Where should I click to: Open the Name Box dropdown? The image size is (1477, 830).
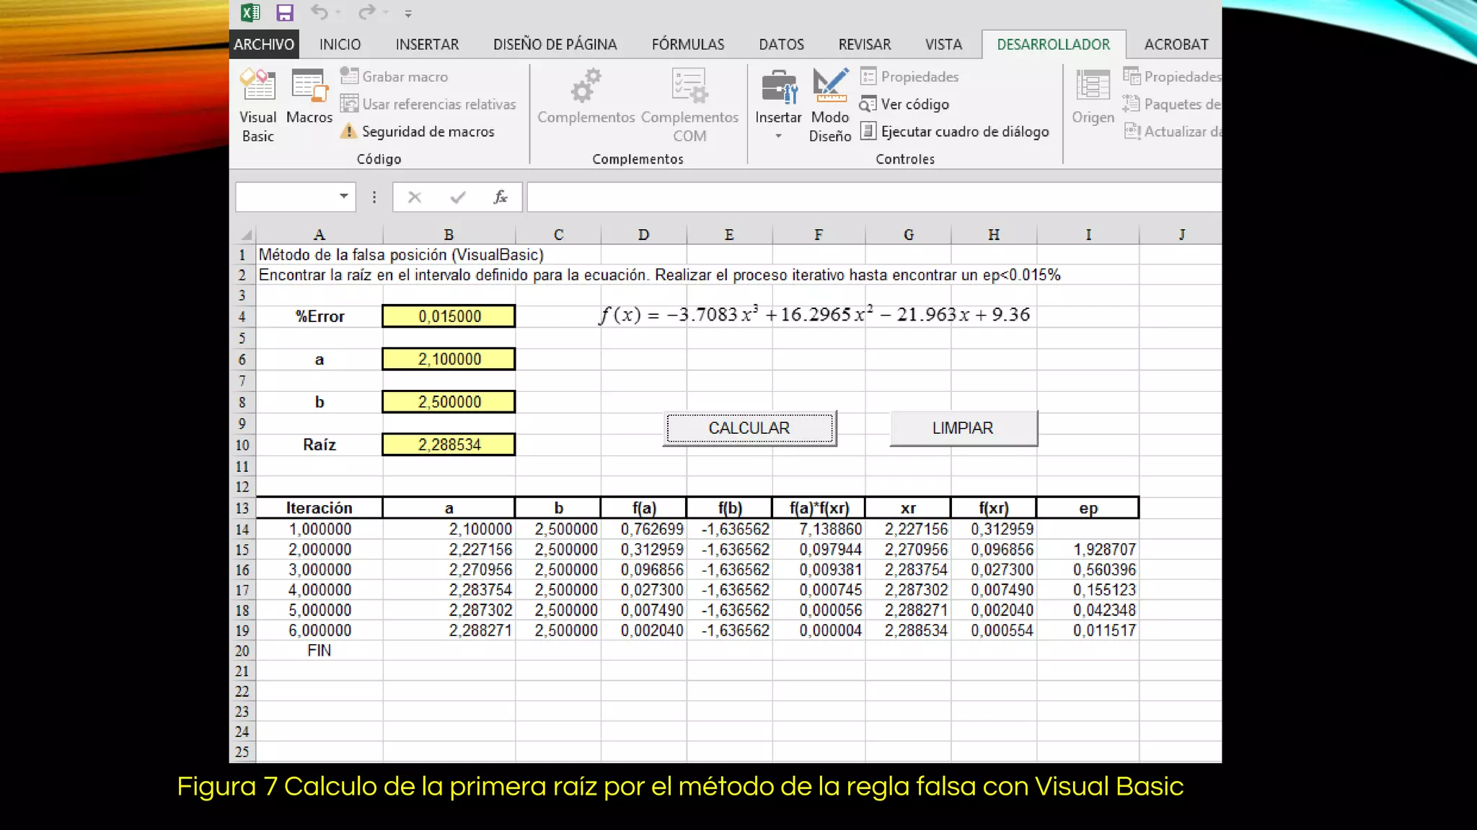point(344,197)
